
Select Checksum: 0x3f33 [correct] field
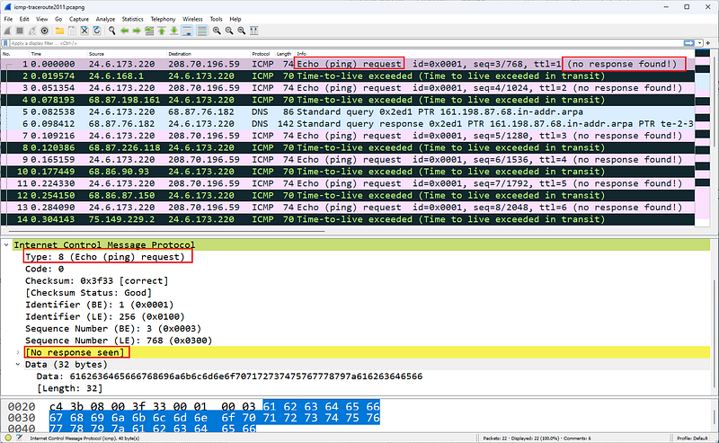(97, 280)
